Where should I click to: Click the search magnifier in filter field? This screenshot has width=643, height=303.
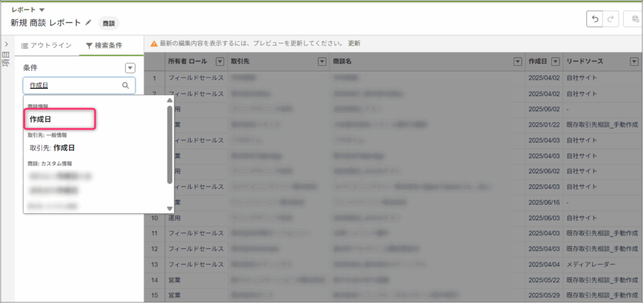click(126, 85)
